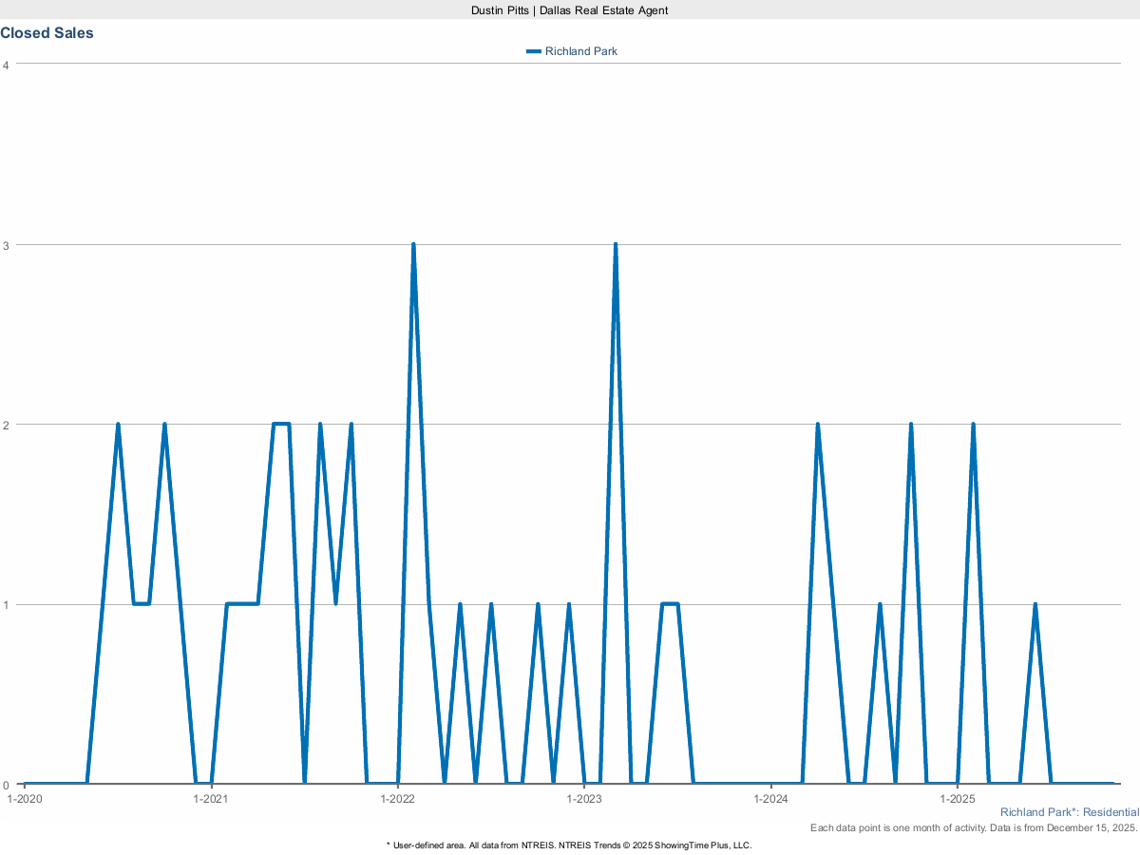Click the y-axis label 1
This screenshot has height=855, width=1140.
tap(6, 605)
